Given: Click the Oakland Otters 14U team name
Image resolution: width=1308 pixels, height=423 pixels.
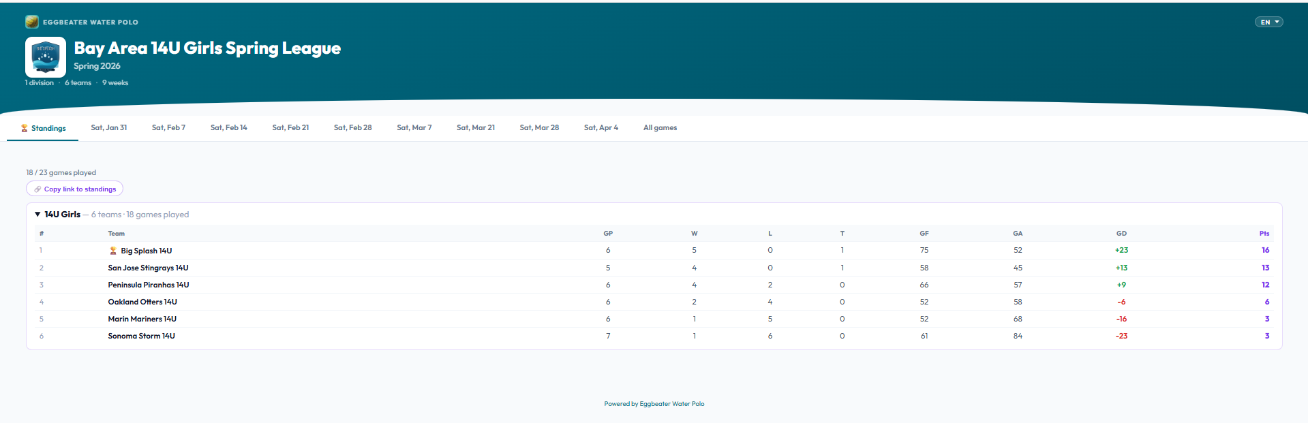Looking at the screenshot, I should tap(142, 302).
